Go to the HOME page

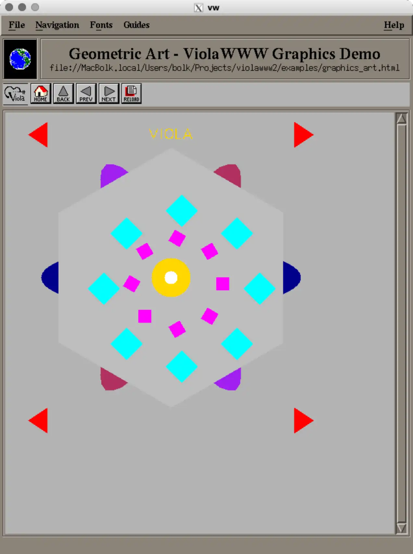[41, 94]
